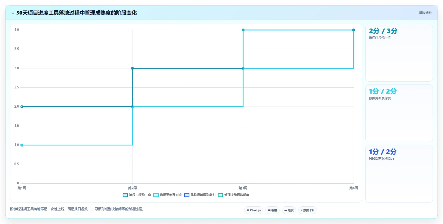Toggle the 流程口径统一度 legend swatch
Image resolution: width=443 pixels, height=224 pixels.
(x=125, y=195)
